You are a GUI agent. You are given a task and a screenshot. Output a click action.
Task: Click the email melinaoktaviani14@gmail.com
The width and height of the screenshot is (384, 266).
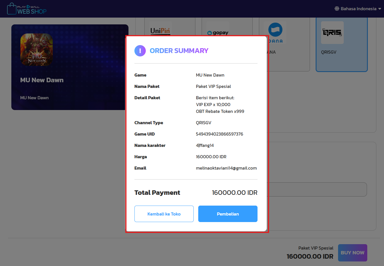(x=226, y=168)
